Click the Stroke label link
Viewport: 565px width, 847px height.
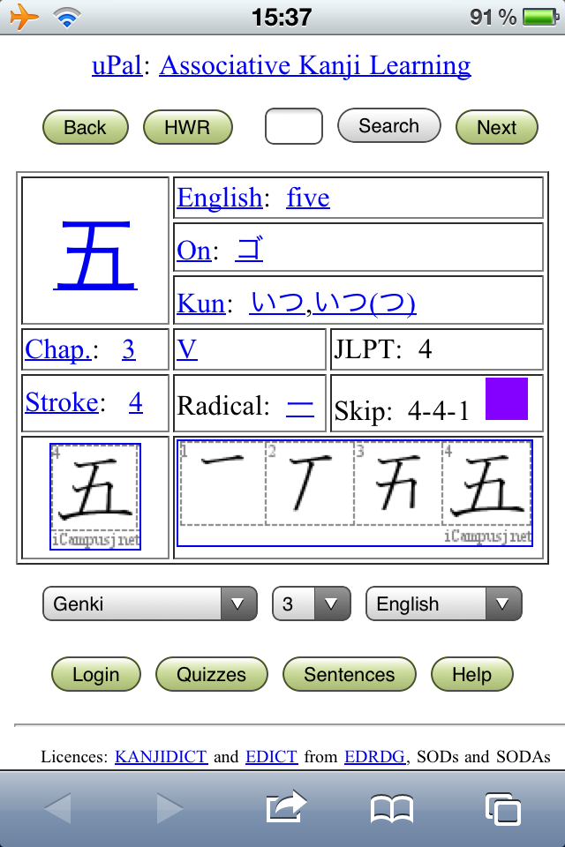[62, 402]
